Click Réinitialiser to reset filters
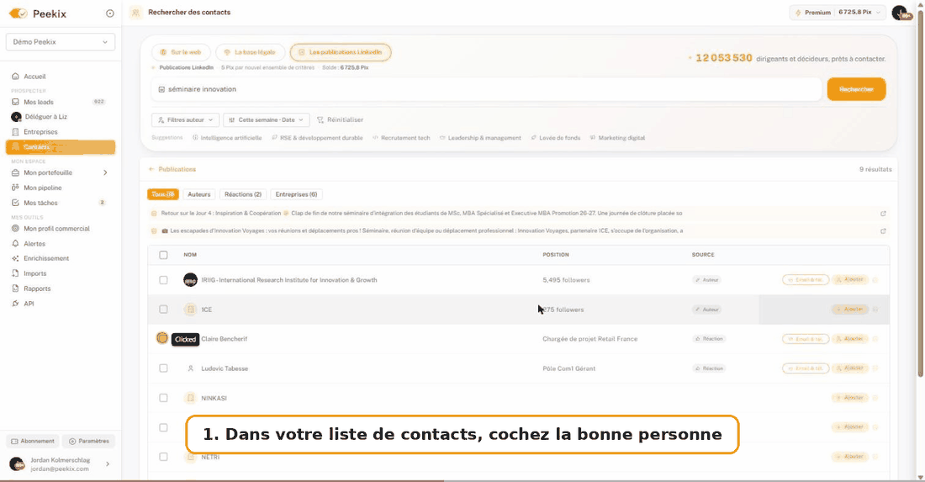Image resolution: width=925 pixels, height=482 pixels. (x=340, y=119)
